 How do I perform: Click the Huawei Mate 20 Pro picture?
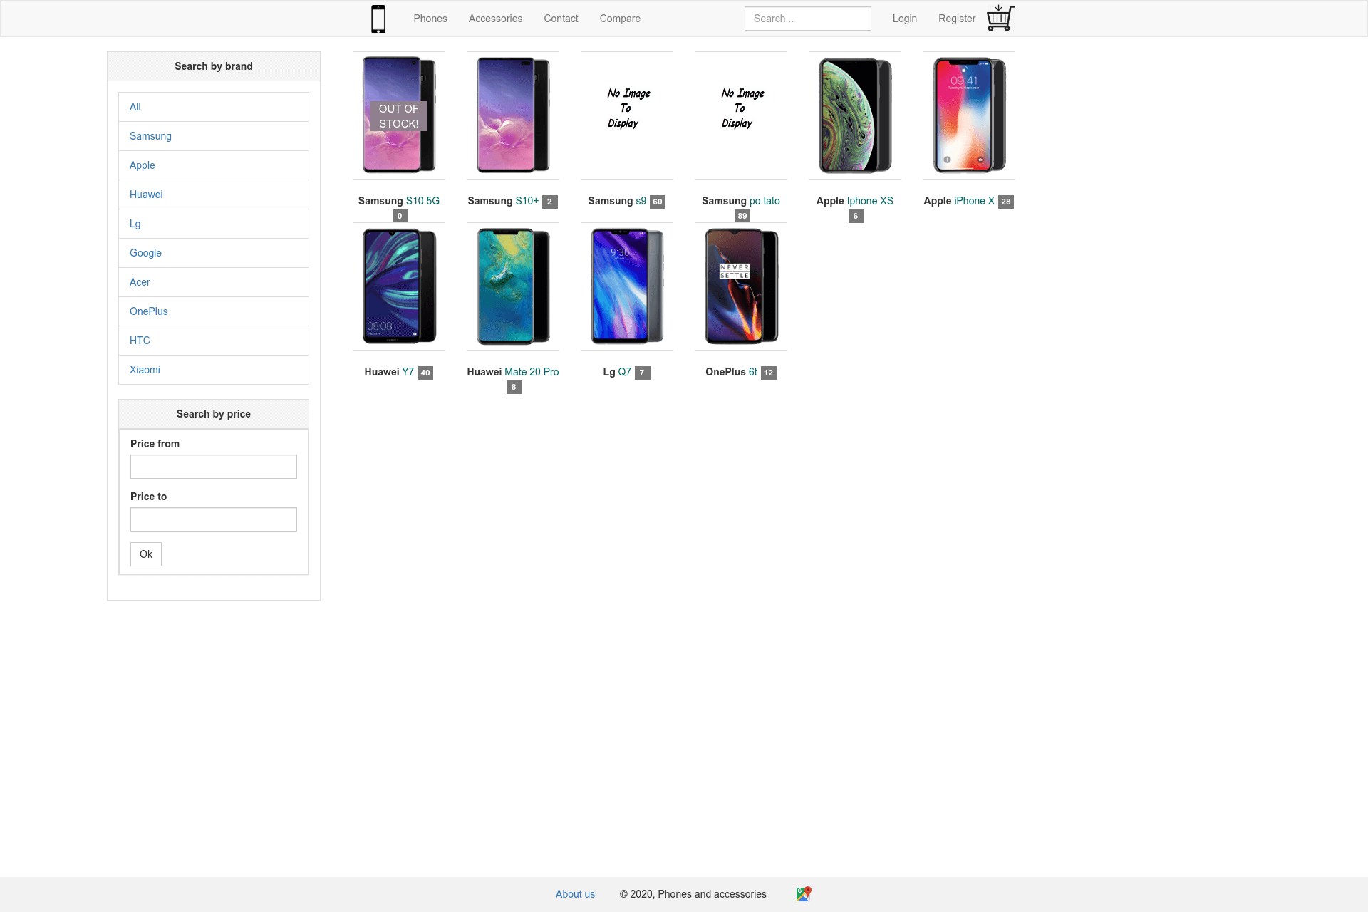tap(513, 286)
